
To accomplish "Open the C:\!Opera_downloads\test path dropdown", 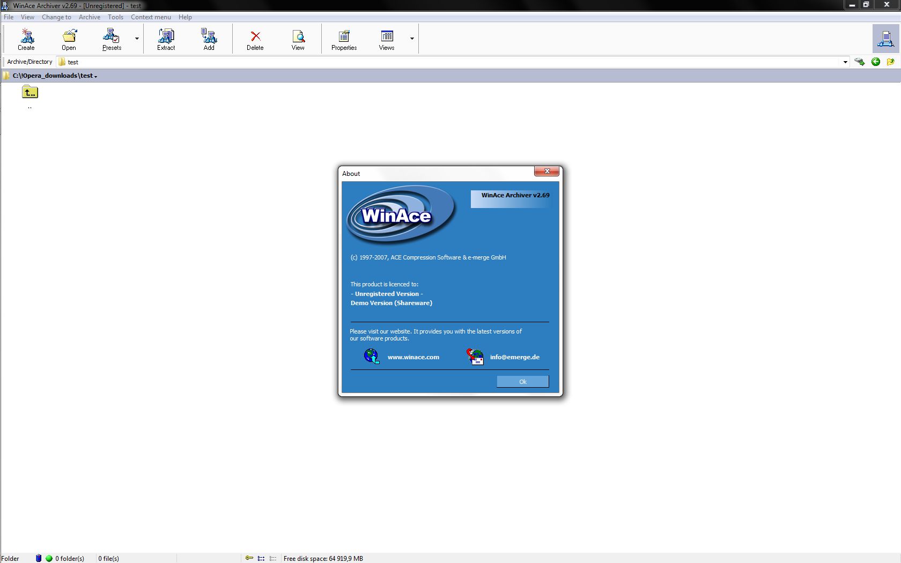I will tap(95, 76).
